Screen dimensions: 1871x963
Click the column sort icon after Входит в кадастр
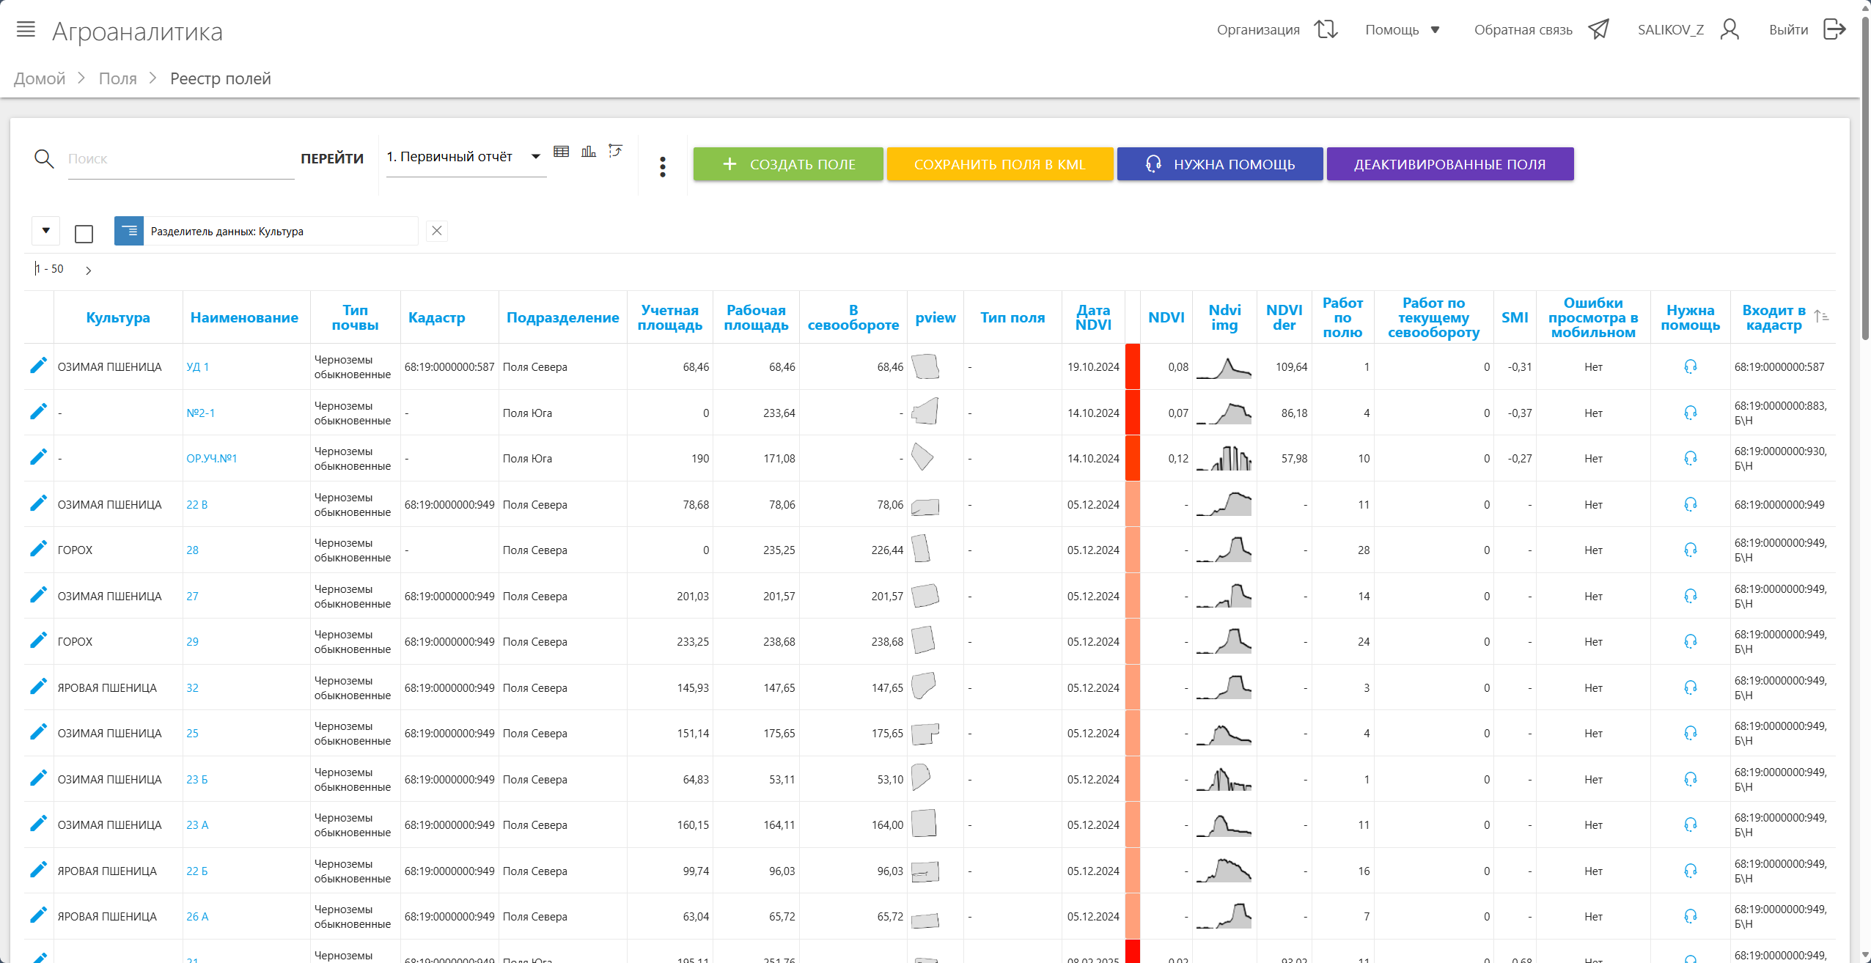coord(1821,317)
